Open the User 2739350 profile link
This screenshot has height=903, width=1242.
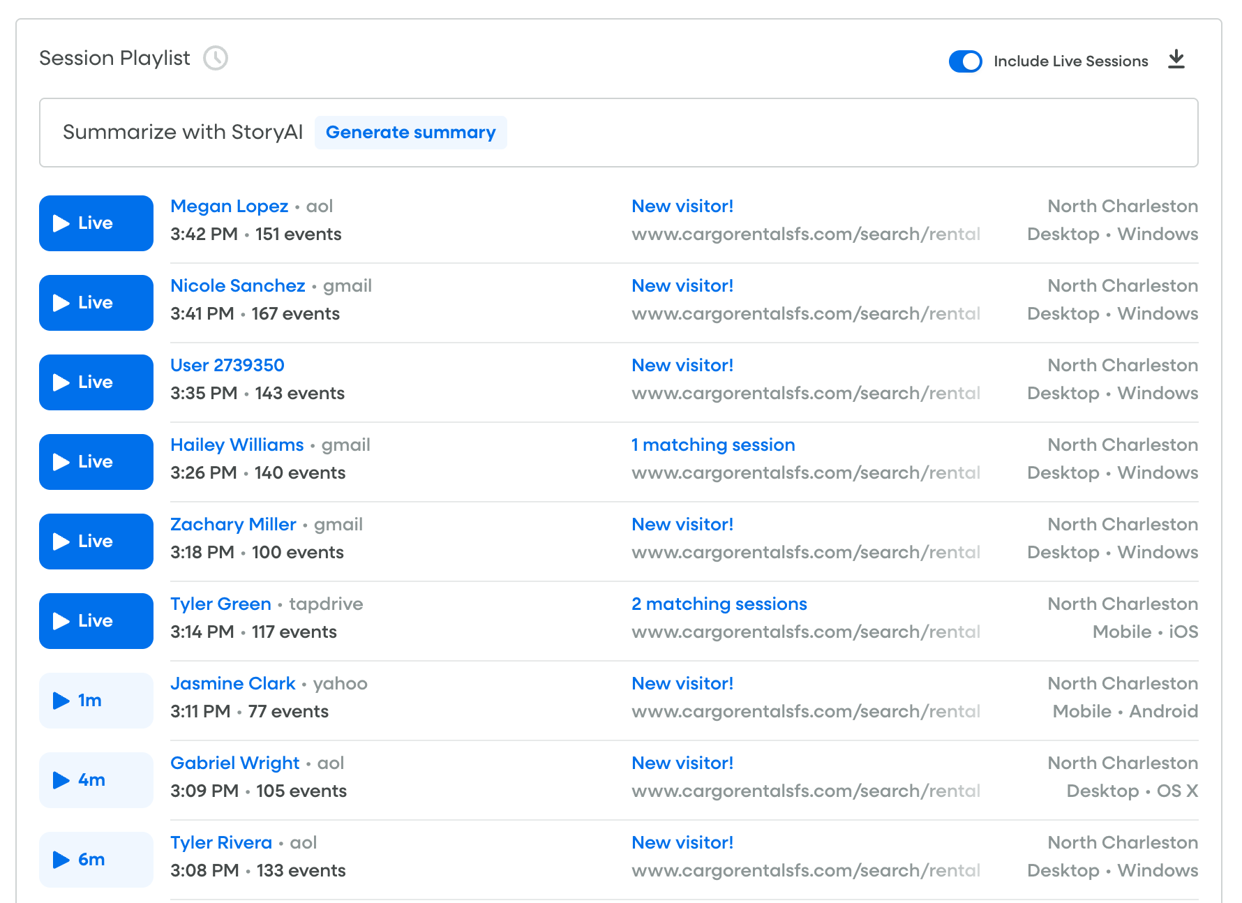click(227, 366)
